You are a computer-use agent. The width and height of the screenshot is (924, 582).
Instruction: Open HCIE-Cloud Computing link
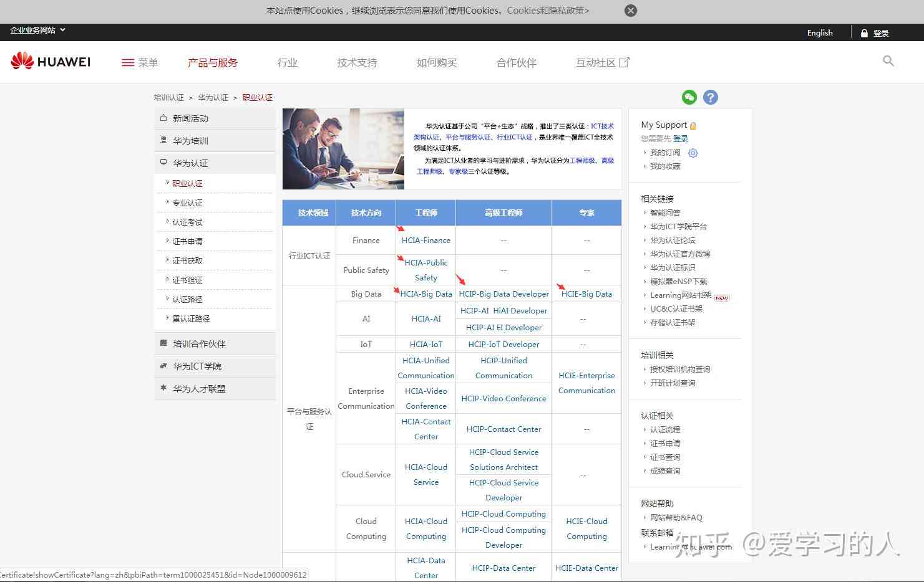586,528
